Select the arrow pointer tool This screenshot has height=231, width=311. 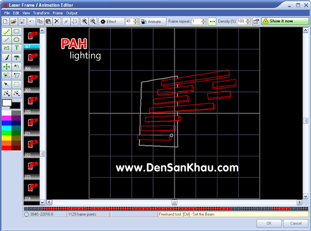[x=7, y=85]
